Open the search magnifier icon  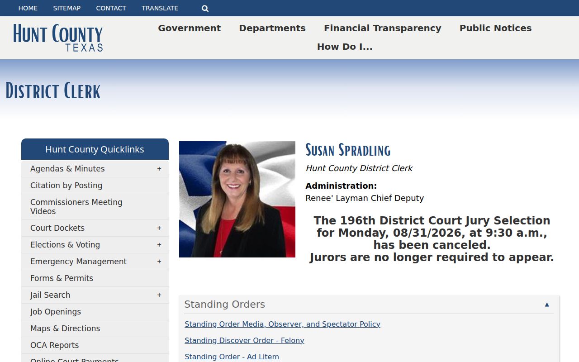205,8
